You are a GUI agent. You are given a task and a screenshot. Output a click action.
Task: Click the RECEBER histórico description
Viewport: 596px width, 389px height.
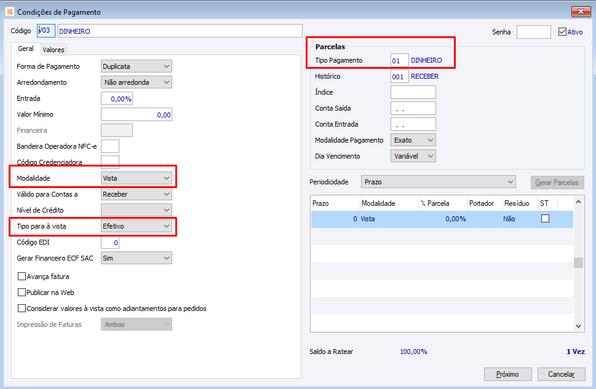(424, 76)
